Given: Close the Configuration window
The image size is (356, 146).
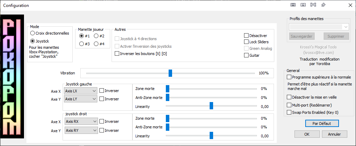Looking at the screenshot, I should 350,6.
